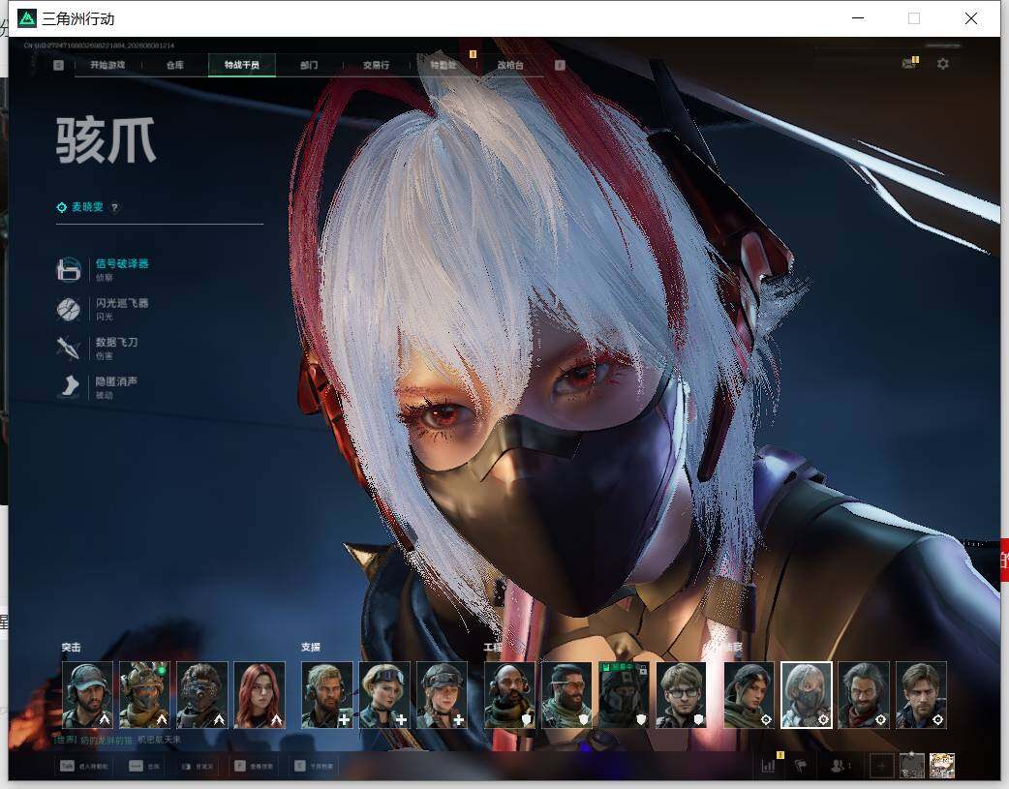Select the fully masked 工程 operator
This screenshot has width=1009, height=789.
625,694
